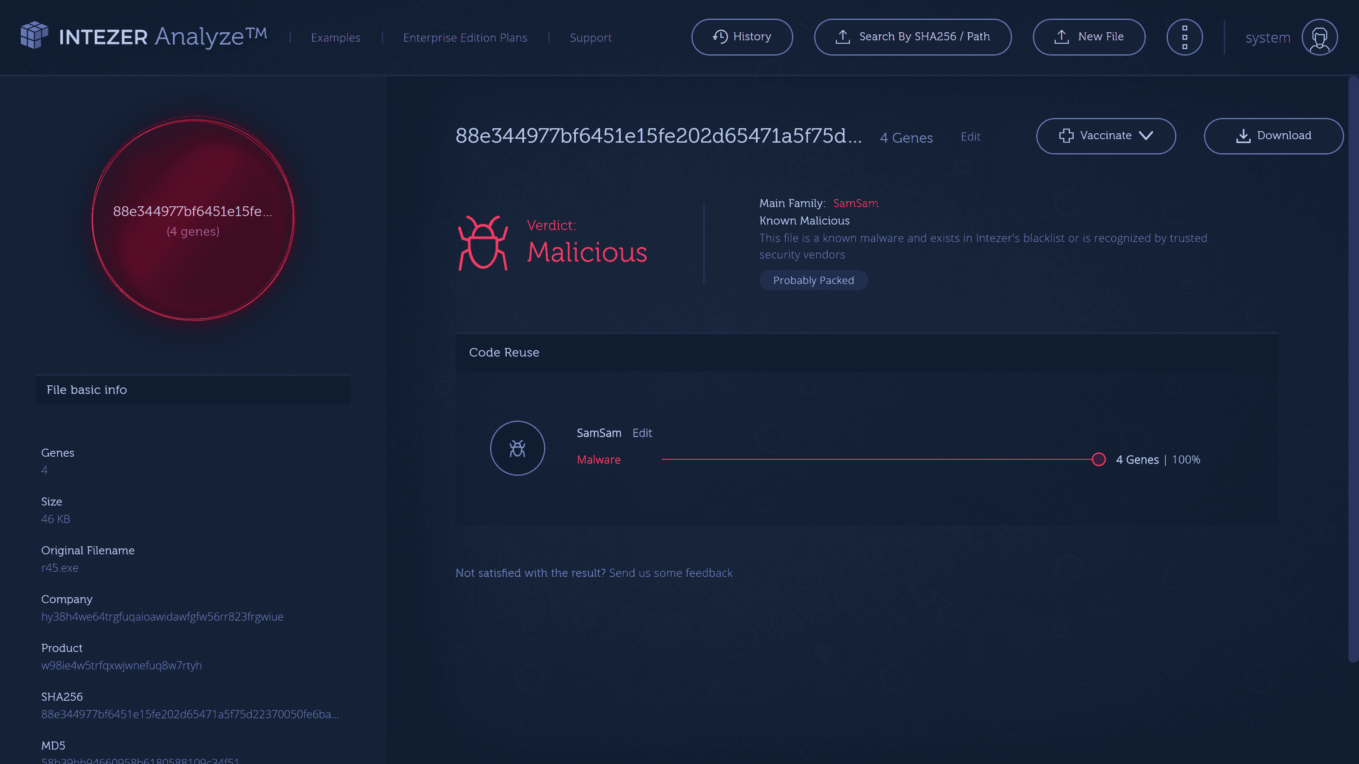The width and height of the screenshot is (1359, 764).
Task: Click the Code Reuse section header
Action: click(866, 353)
